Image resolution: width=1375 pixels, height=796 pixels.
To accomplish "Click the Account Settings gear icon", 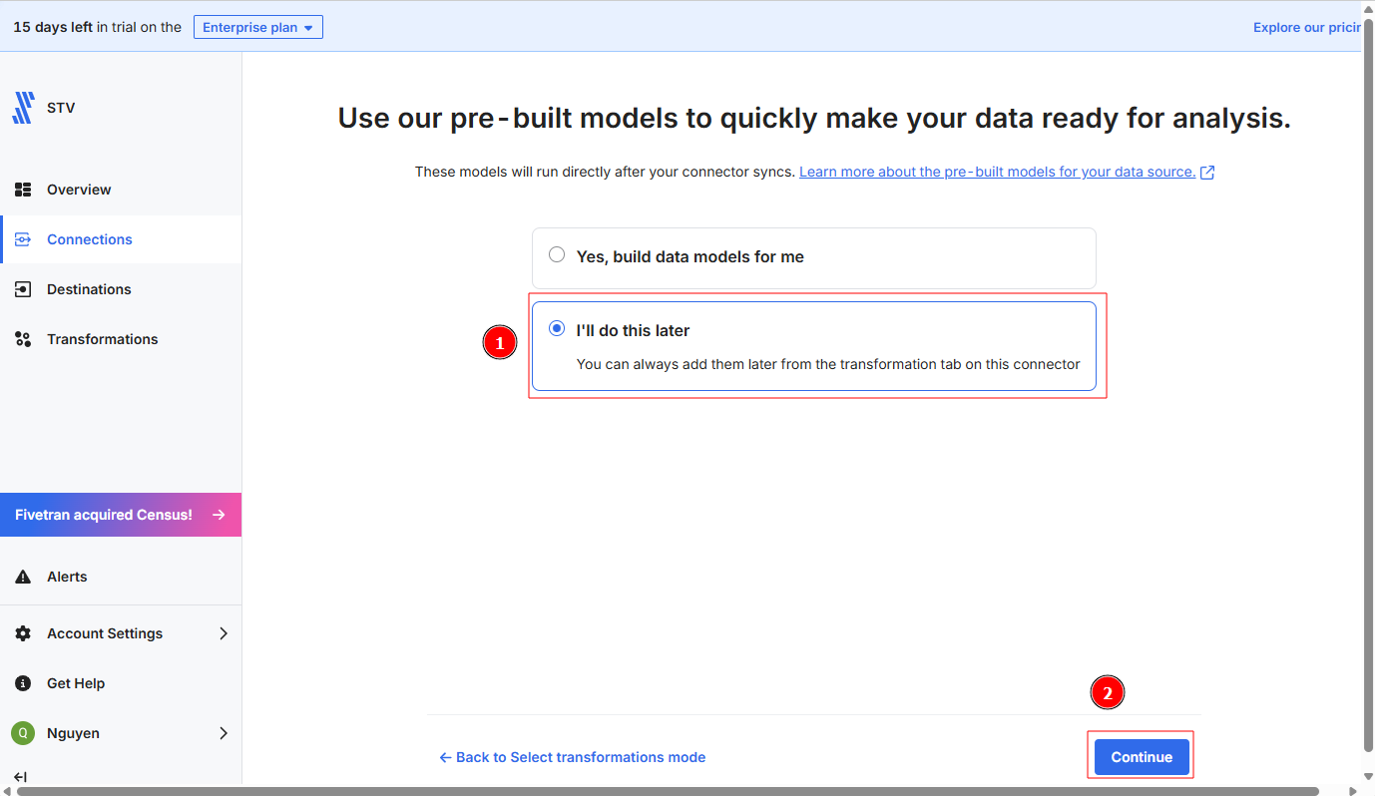I will [x=23, y=633].
